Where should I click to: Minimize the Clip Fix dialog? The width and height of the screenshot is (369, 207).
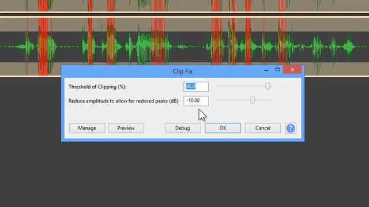click(266, 70)
